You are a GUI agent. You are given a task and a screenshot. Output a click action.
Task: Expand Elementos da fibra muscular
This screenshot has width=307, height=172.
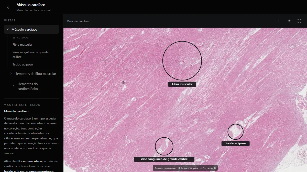coord(11,74)
